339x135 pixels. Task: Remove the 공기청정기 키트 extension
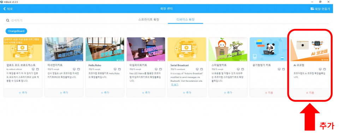coord(269,93)
